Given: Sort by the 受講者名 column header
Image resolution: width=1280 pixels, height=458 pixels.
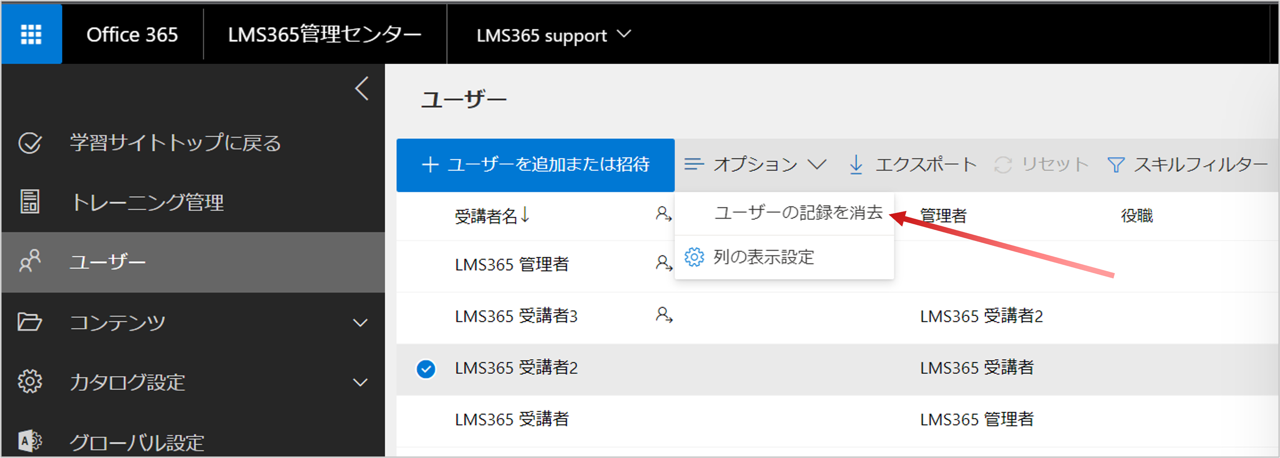Looking at the screenshot, I should point(493,216).
